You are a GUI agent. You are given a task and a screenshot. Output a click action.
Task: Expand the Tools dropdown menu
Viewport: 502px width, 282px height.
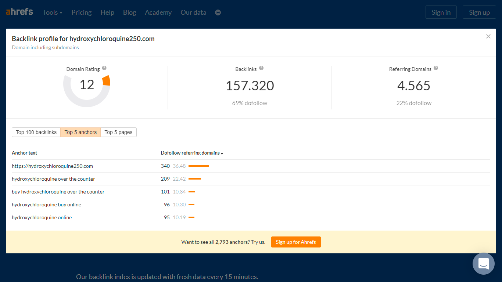53,12
